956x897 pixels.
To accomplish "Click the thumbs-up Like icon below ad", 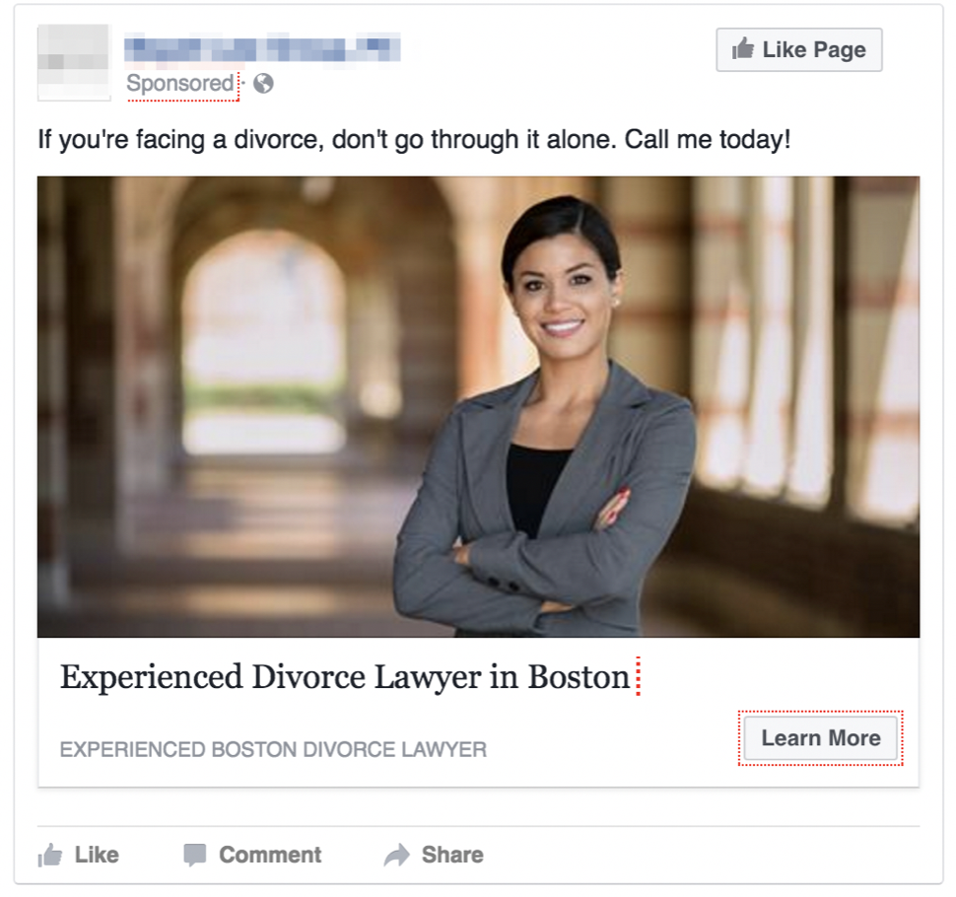I will pyautogui.click(x=50, y=855).
